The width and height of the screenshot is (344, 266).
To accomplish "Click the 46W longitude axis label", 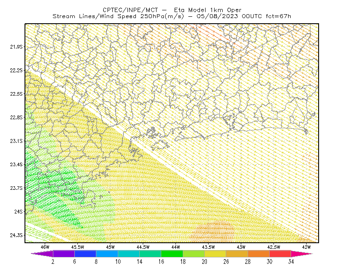I will (x=45, y=247).
